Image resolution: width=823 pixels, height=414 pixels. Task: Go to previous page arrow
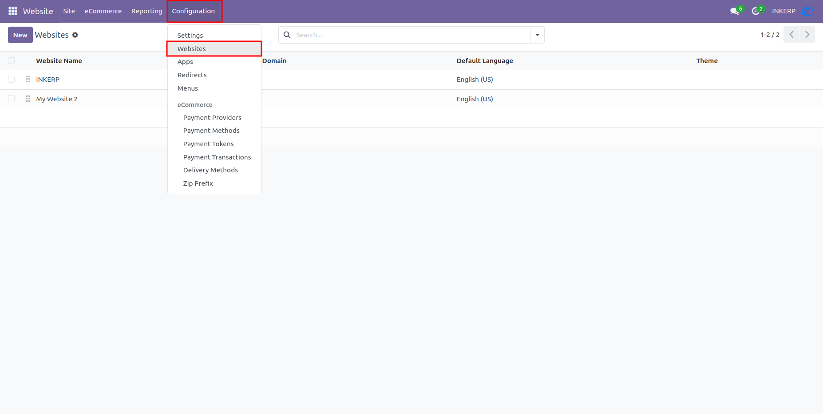791,35
